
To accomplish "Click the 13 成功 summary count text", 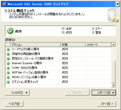I will pyautogui.click(x=67, y=33).
